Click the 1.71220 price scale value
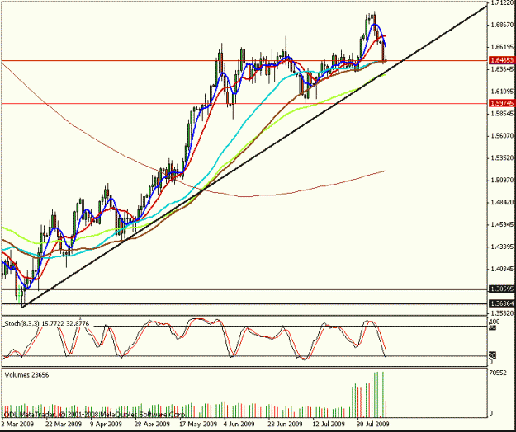 (x=501, y=3)
